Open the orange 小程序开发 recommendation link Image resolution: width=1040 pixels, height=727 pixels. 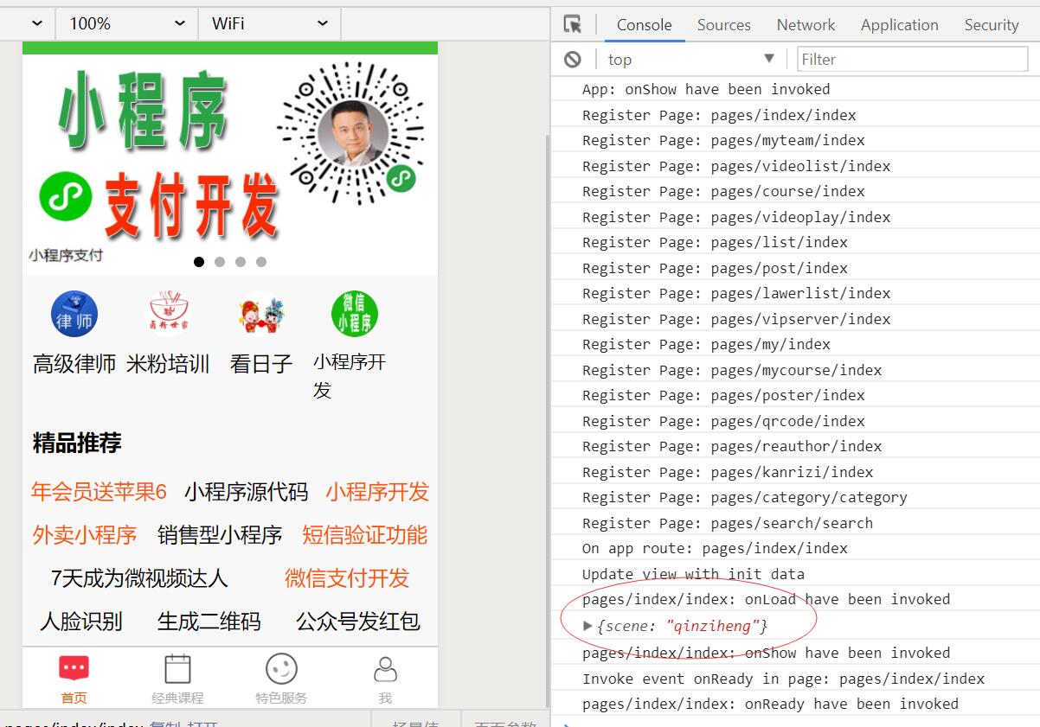click(377, 493)
